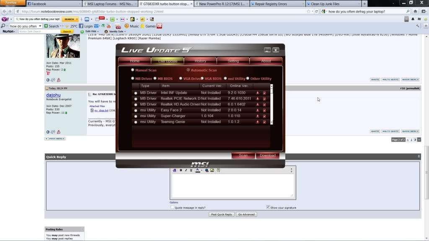Click the Yahoo logo icon in toolbar
This screenshot has height=241, width=429.
point(5,19)
